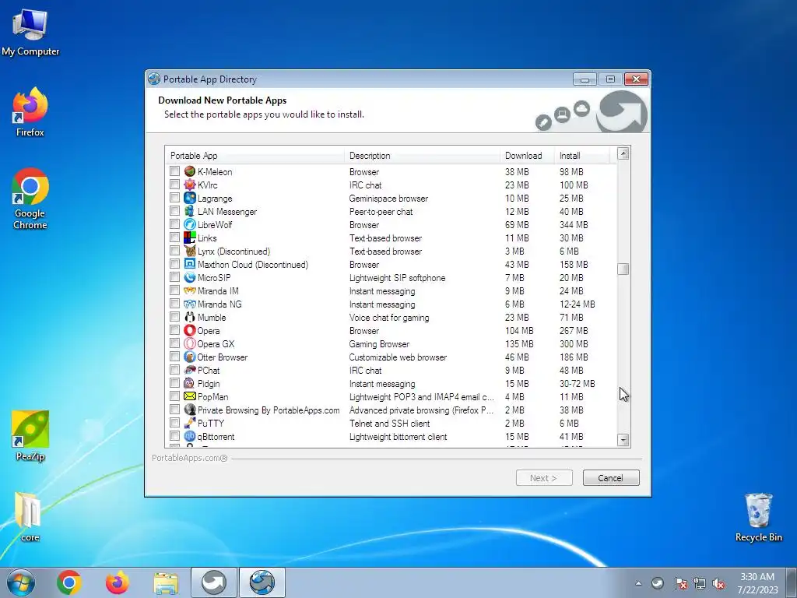Click the Maxthon Cloud app icon
The width and height of the screenshot is (797, 598).
tap(190, 264)
